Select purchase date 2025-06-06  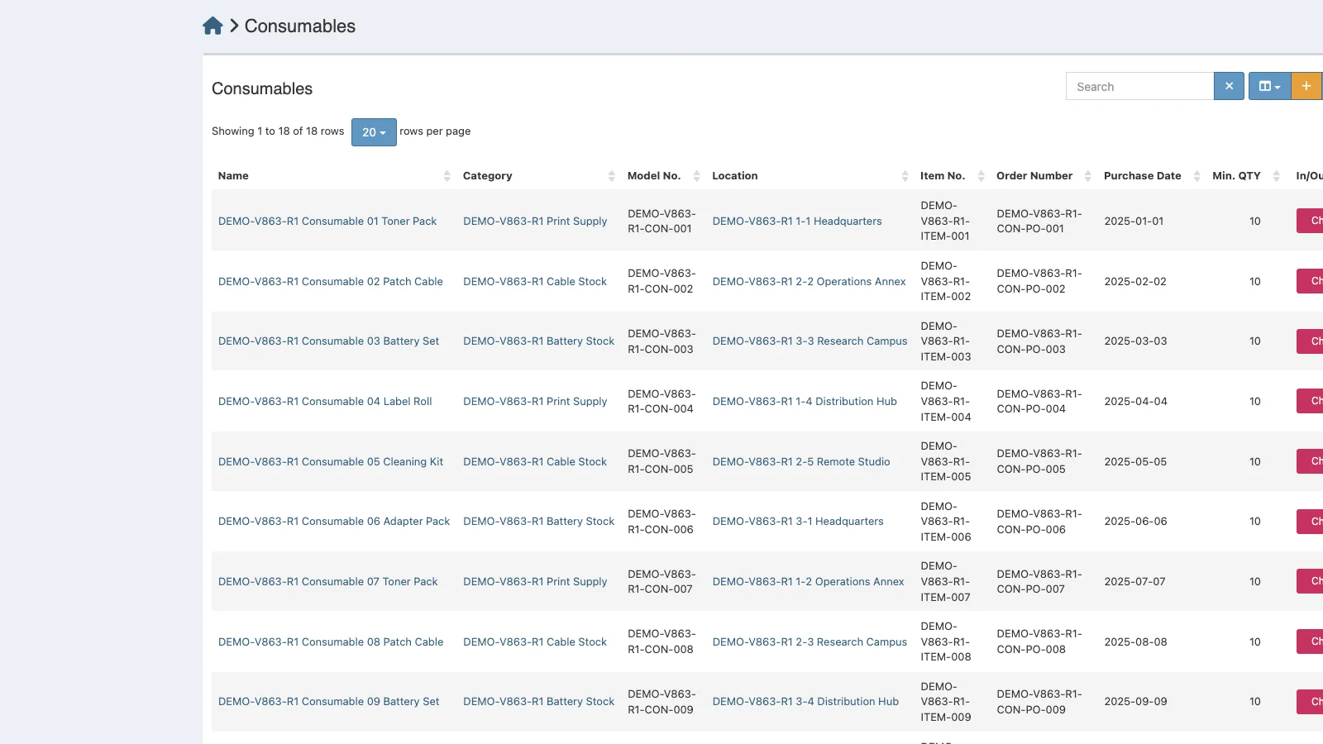coord(1135,521)
